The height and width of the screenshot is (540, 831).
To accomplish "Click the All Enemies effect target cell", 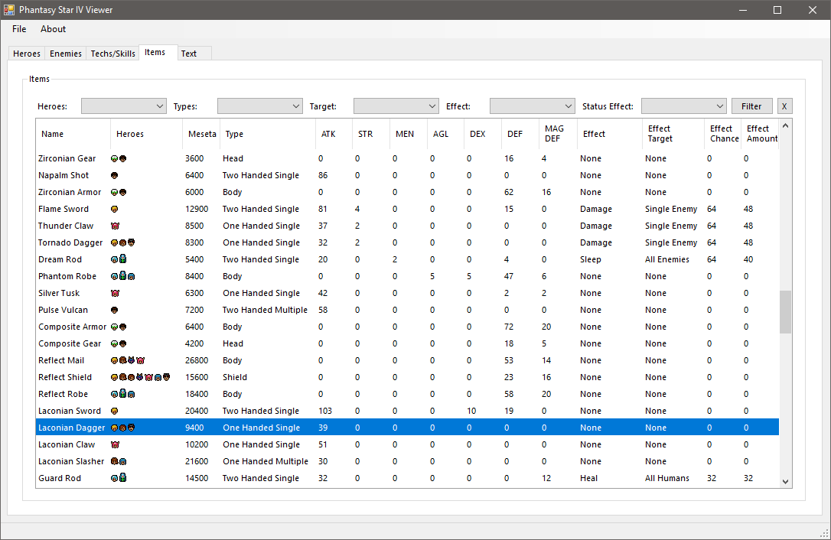I will [667, 259].
